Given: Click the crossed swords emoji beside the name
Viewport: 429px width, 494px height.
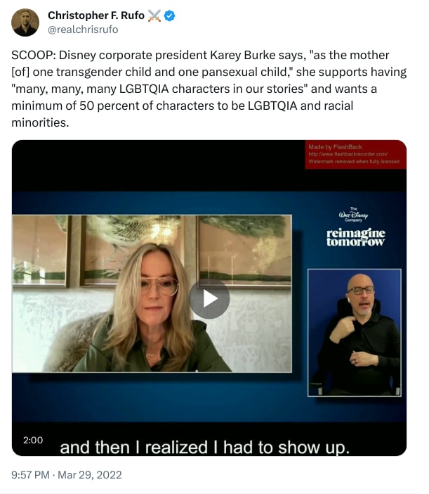Looking at the screenshot, I should coord(154,15).
